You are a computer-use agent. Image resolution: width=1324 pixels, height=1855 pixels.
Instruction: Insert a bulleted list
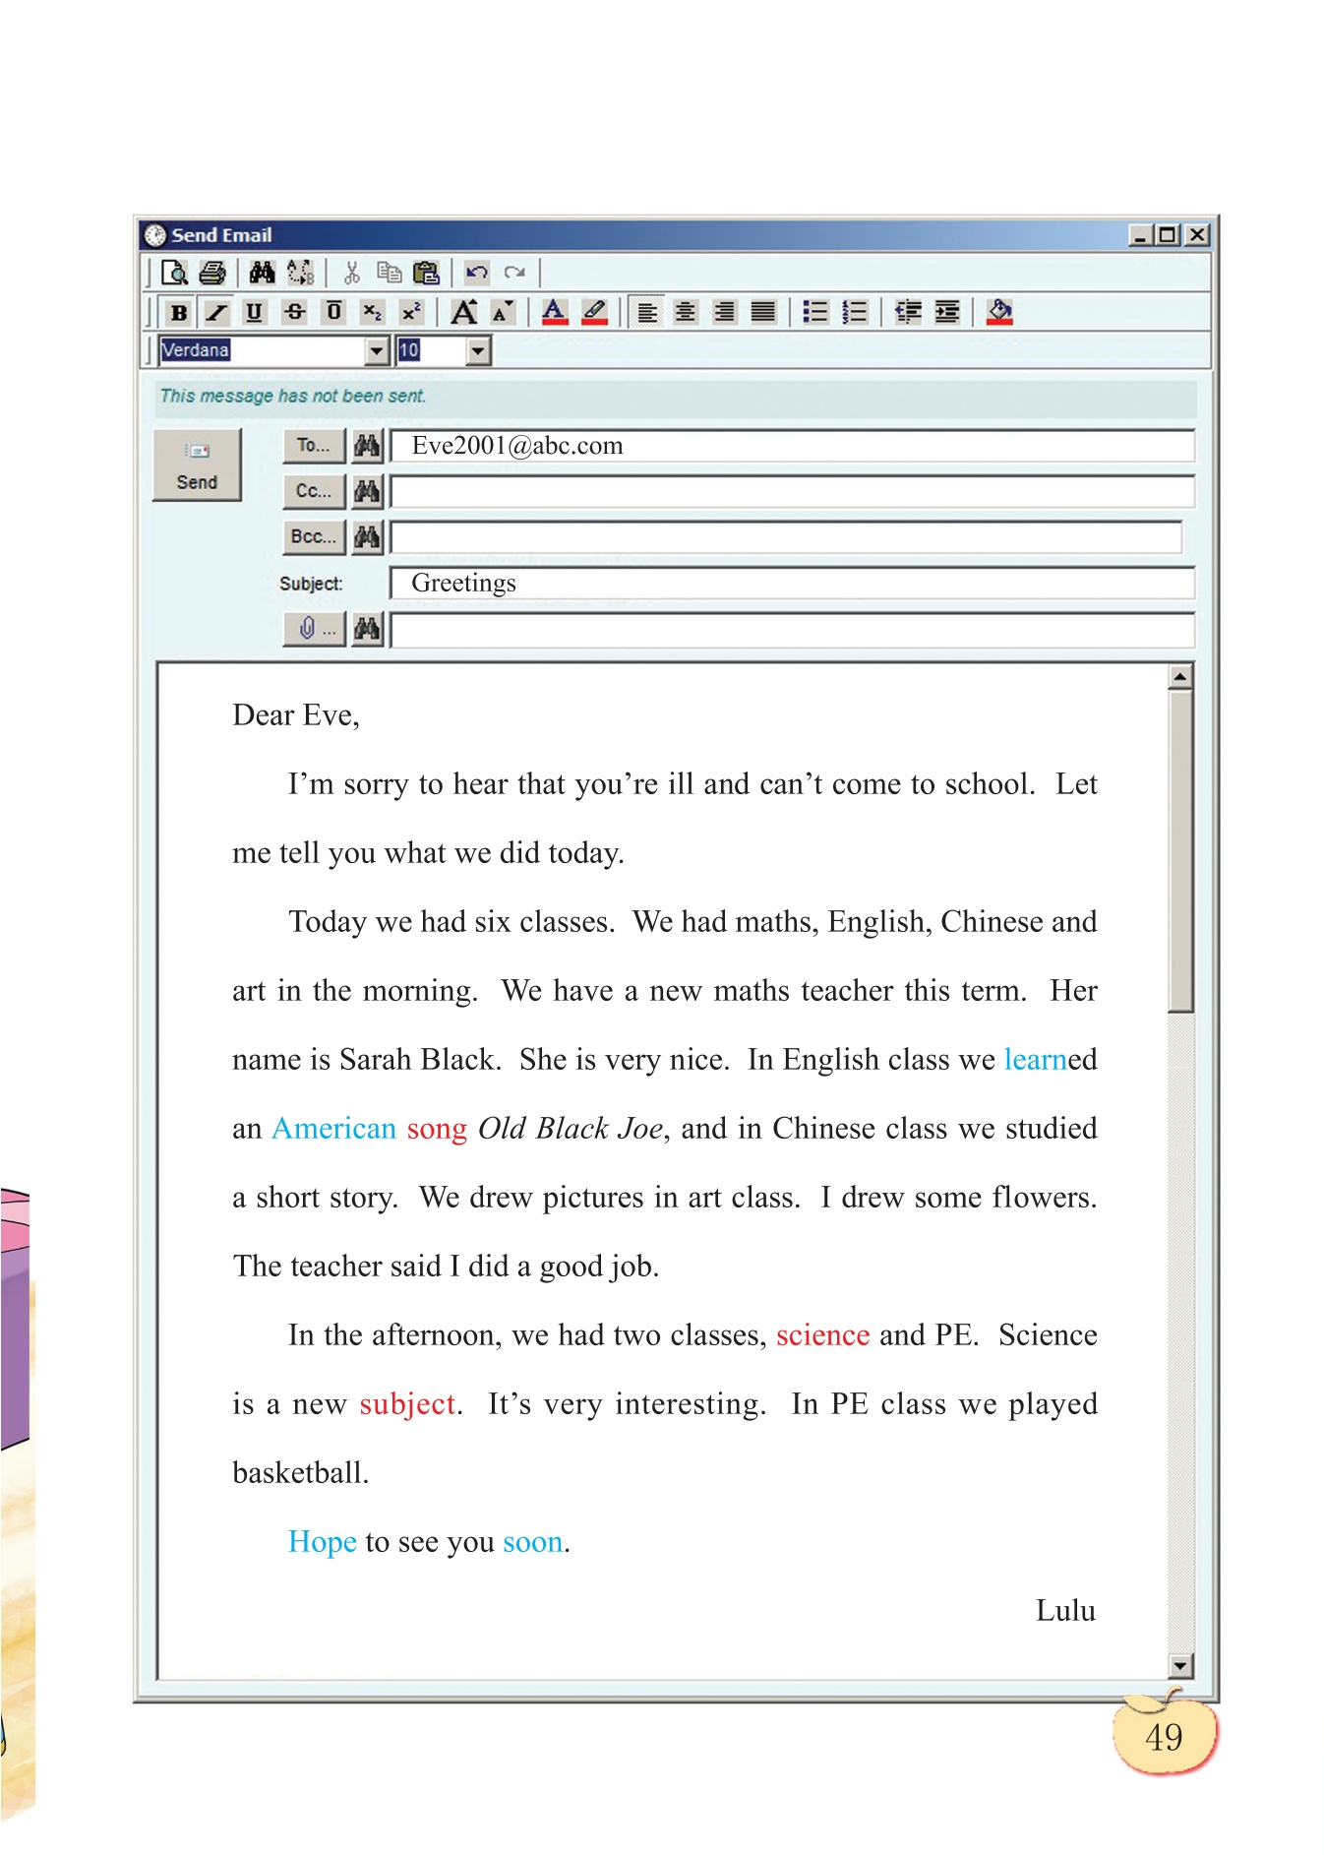click(814, 313)
